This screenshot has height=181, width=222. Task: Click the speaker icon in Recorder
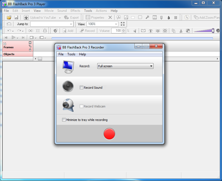point(68,86)
